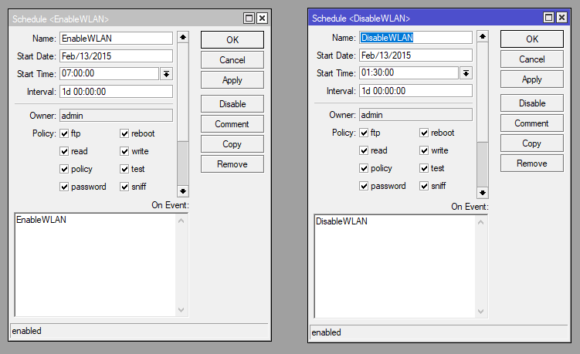Toggle sniff policy checkbox in DisableWLAN window
The width and height of the screenshot is (580, 354).
point(424,186)
